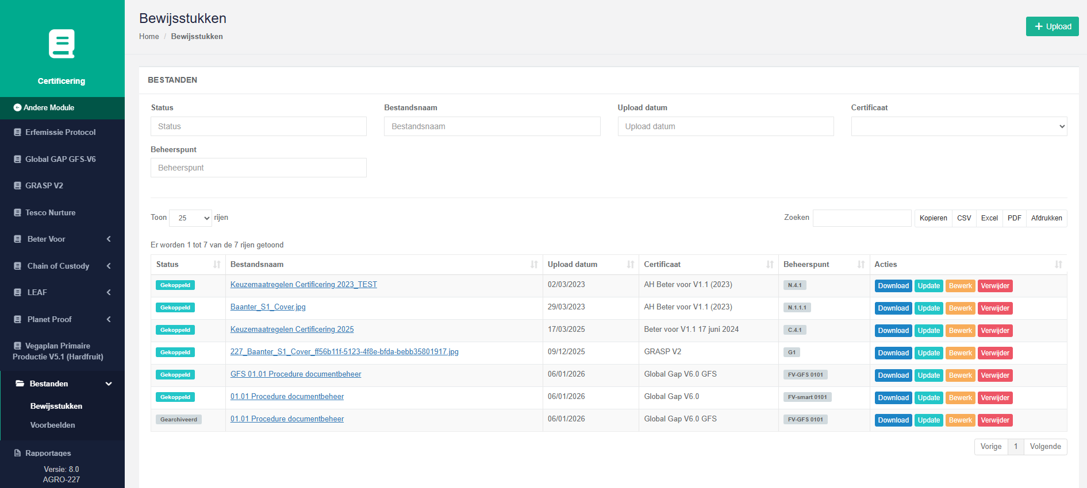This screenshot has height=488, width=1087.
Task: Click the Erfemissie Protocol sidebar icon
Action: (x=17, y=132)
